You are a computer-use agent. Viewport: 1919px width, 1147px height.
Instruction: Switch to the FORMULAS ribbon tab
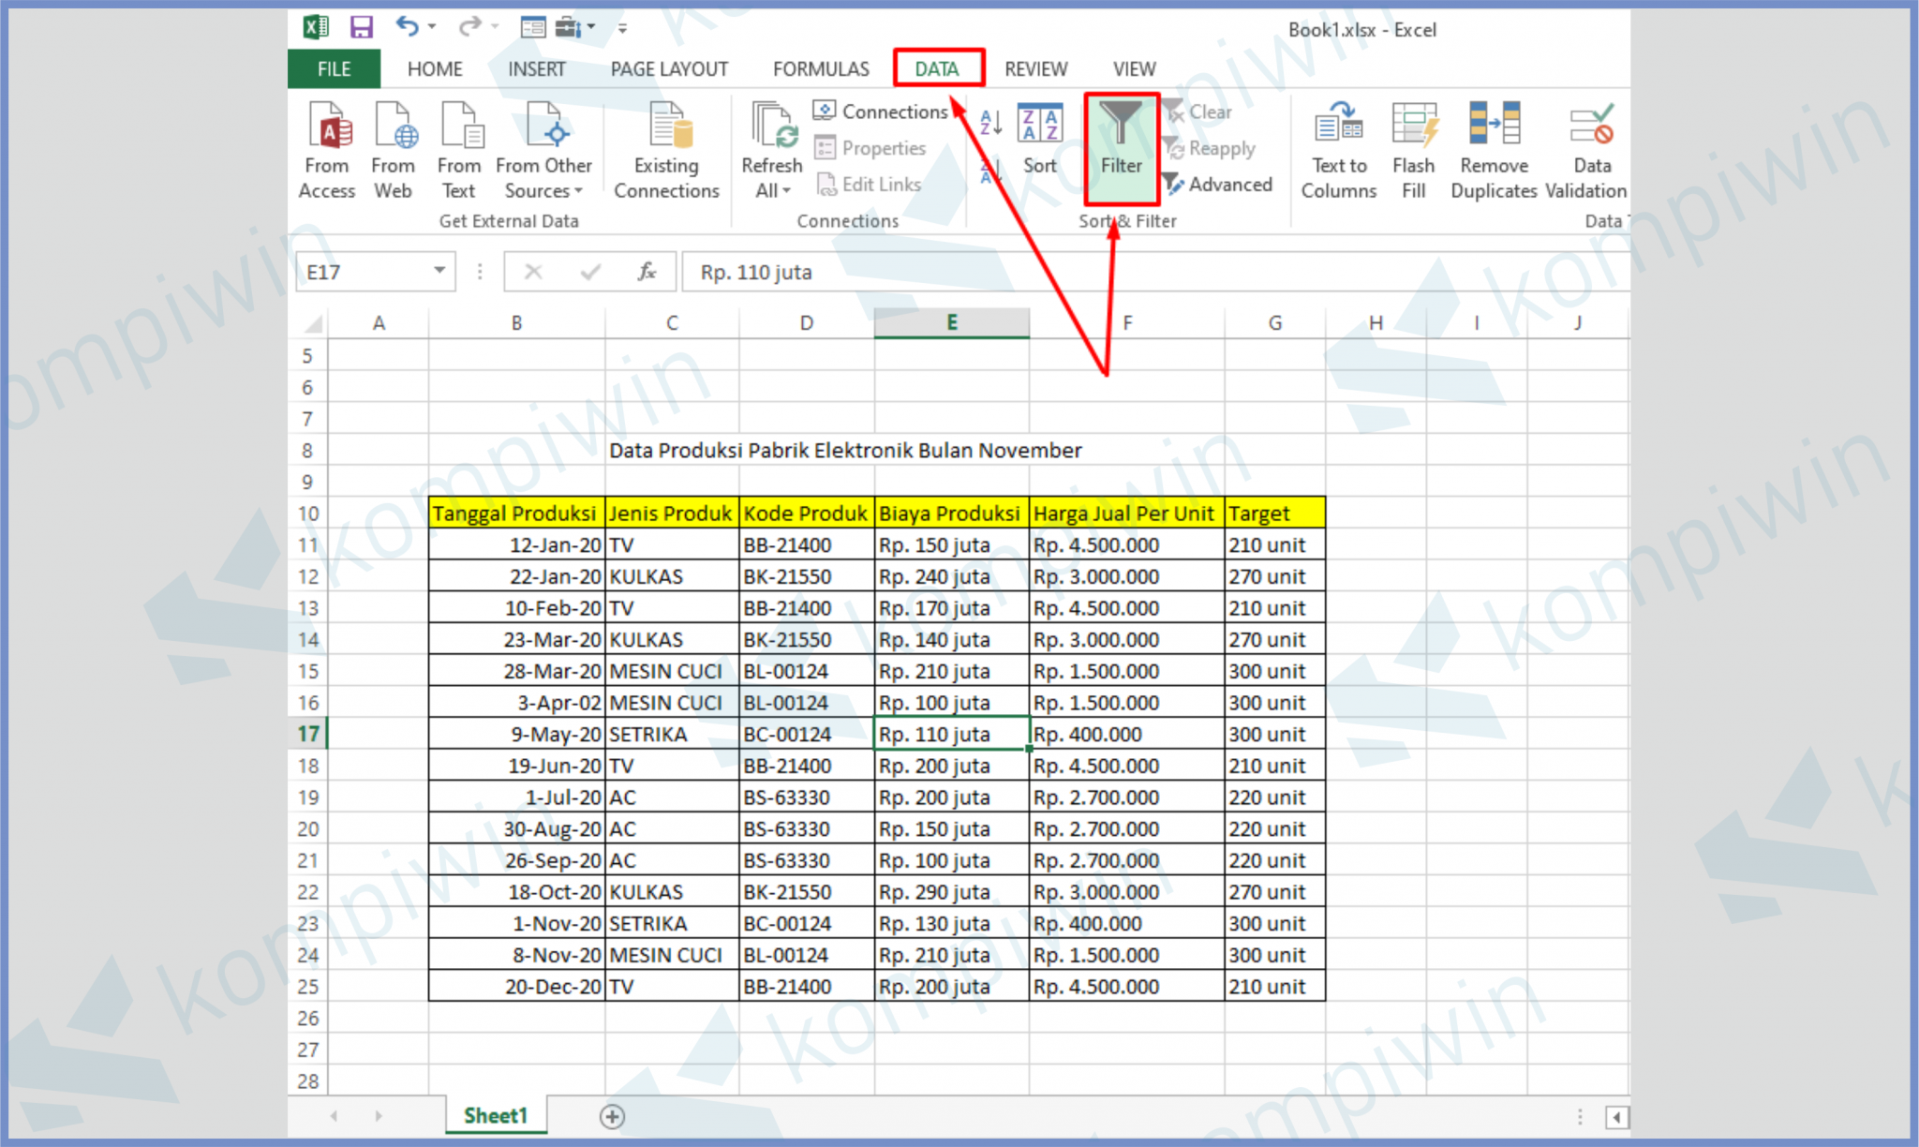[x=820, y=68]
